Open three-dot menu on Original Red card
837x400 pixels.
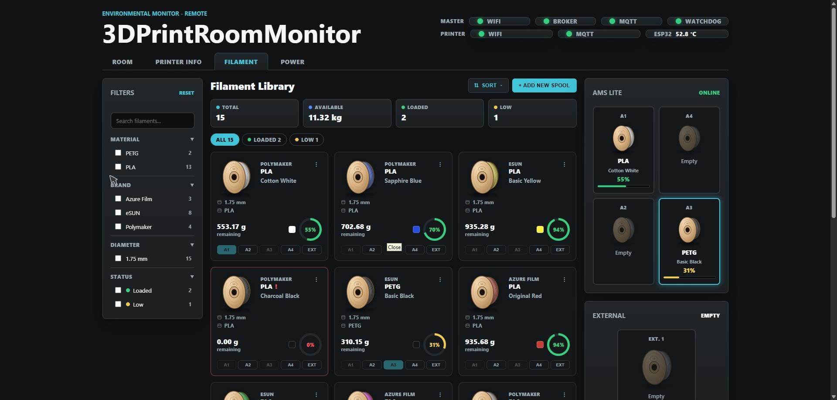click(x=564, y=280)
